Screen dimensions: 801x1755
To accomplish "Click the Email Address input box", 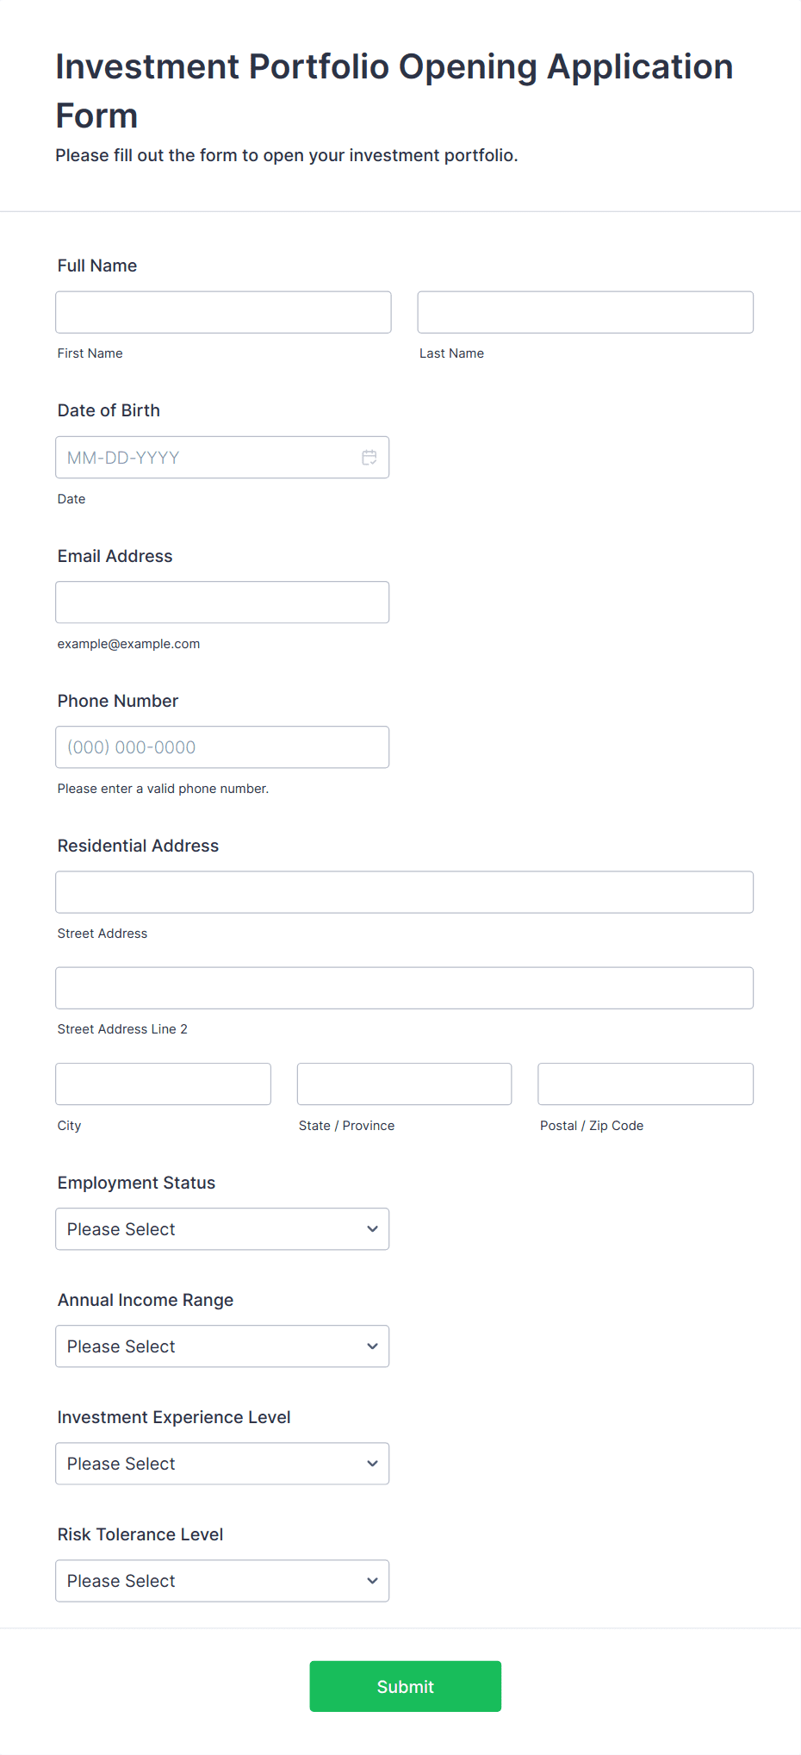I will [222, 603].
